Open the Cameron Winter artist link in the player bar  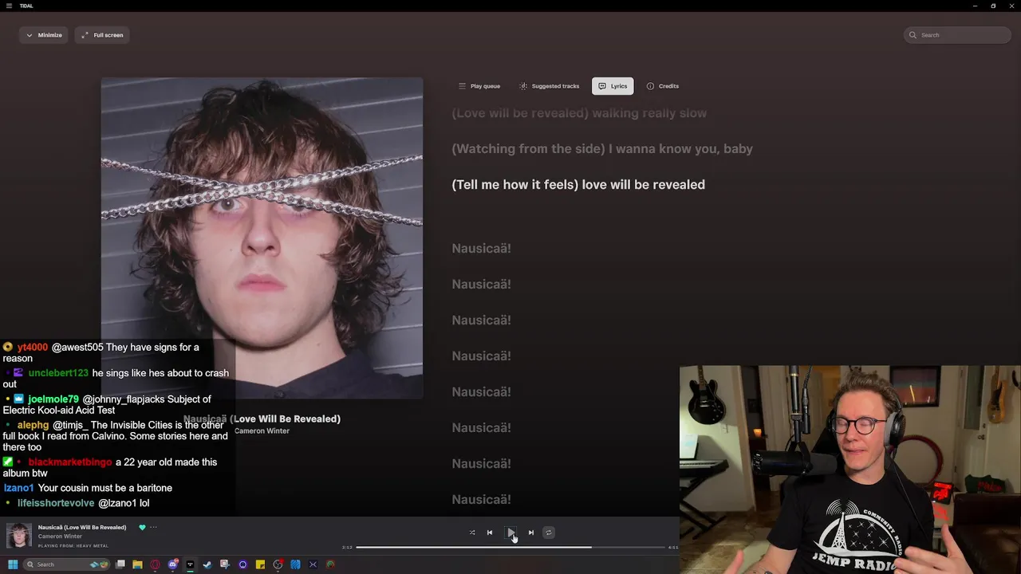coord(60,537)
